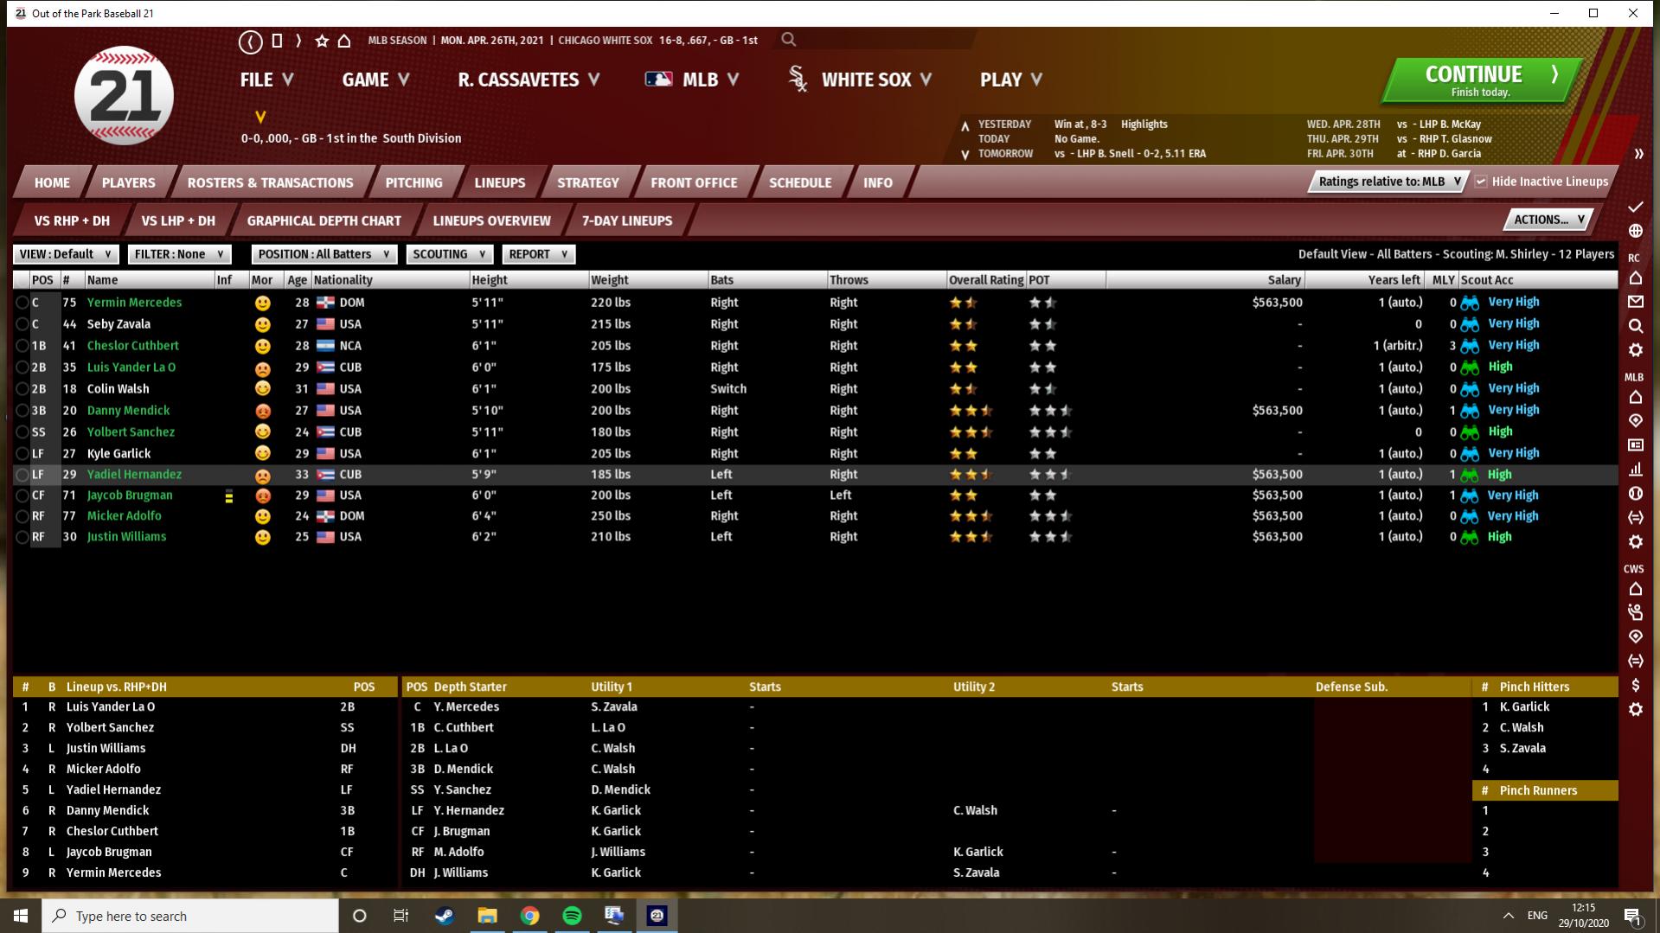
Task: Select radio button for Kyle Garlick row
Action: (x=22, y=454)
